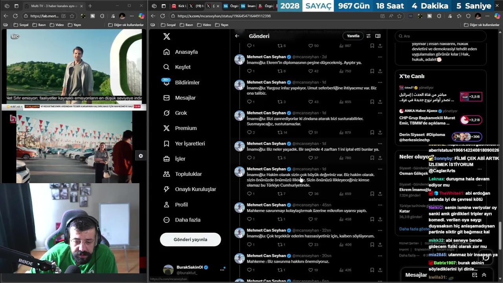Screen dimensions: 503x283
Task: Reply to the 'Ekrem'in diplomasının' tweet
Action: coord(251,71)
